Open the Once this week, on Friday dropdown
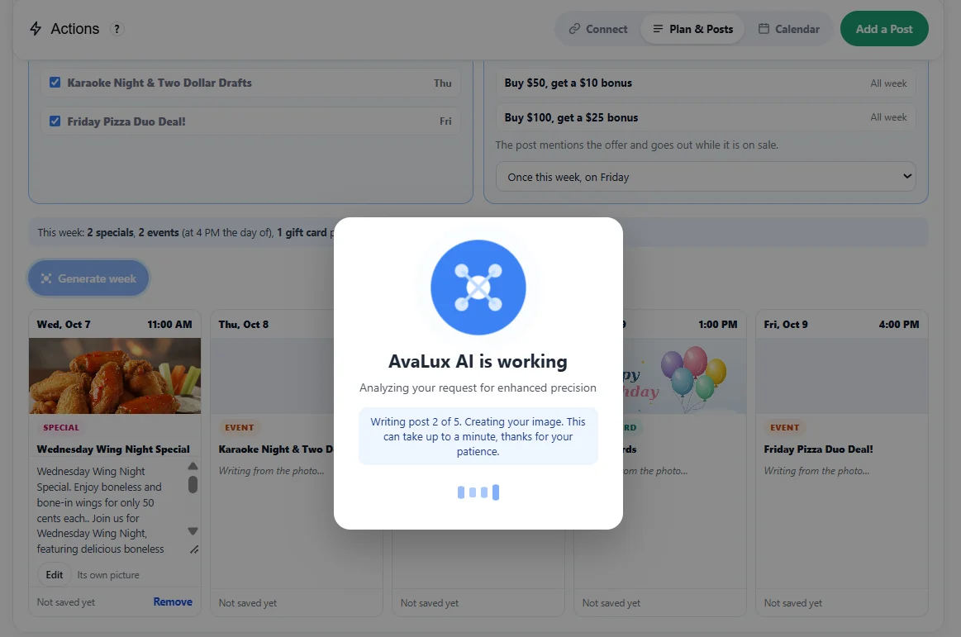961x637 pixels. [706, 177]
